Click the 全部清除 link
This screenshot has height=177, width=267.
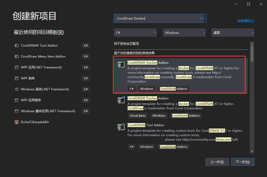(245, 21)
